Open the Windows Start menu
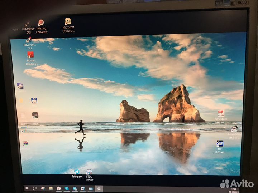The image size is (258, 193). click(27, 188)
